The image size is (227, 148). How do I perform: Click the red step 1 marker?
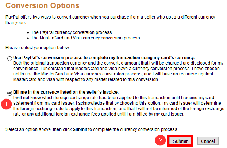point(4,104)
